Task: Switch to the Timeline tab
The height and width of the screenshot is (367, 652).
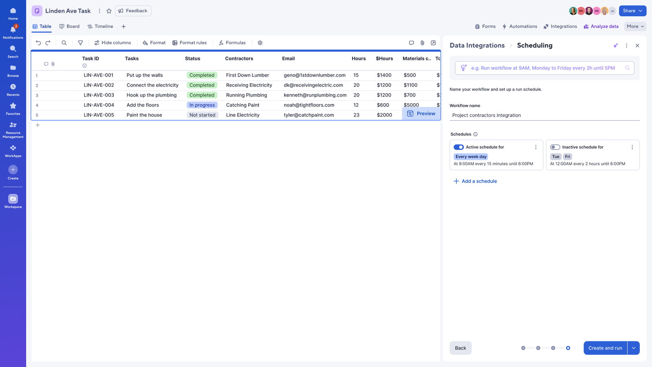Action: (x=100, y=27)
